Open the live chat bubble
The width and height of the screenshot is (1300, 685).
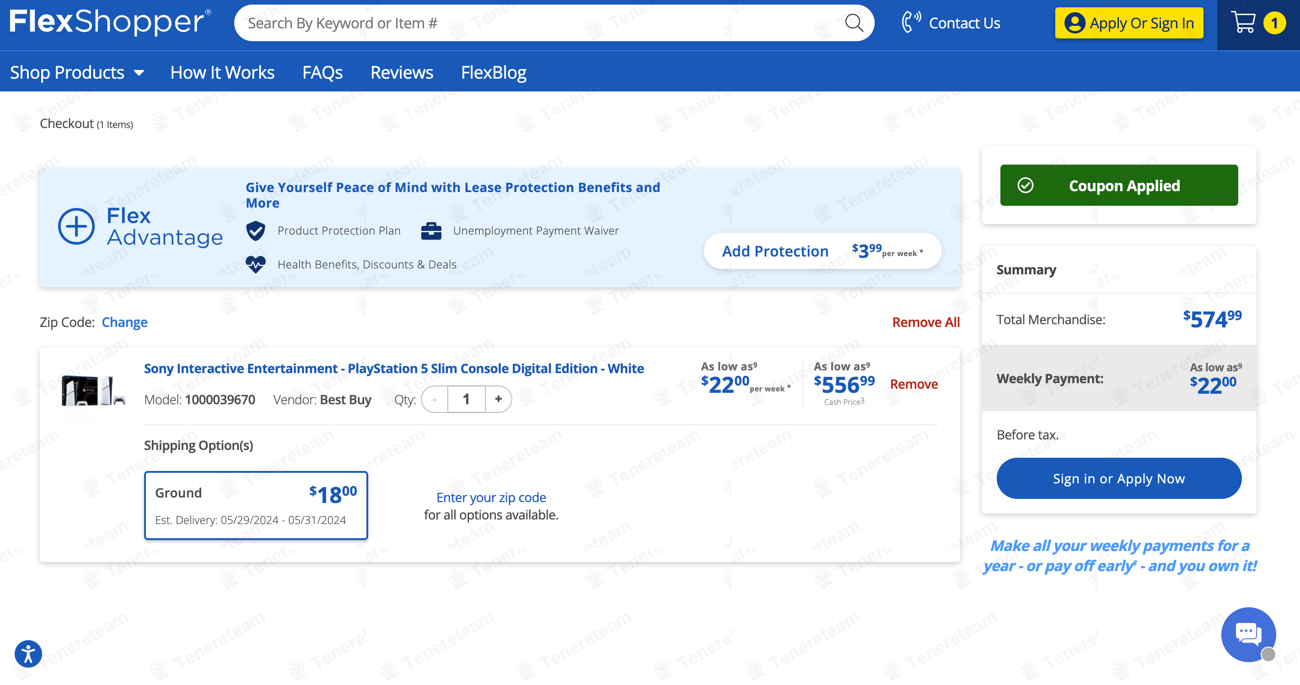1247,633
